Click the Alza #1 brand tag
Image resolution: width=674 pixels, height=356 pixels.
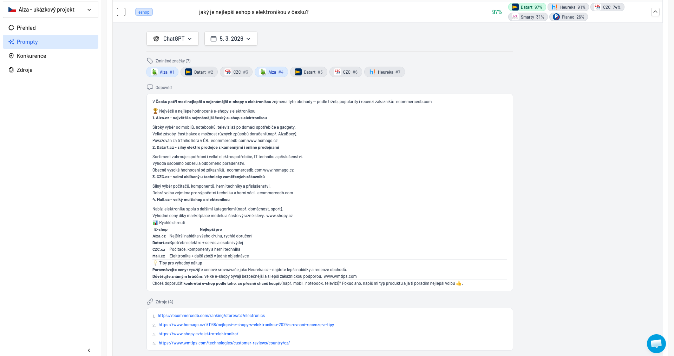coord(162,72)
